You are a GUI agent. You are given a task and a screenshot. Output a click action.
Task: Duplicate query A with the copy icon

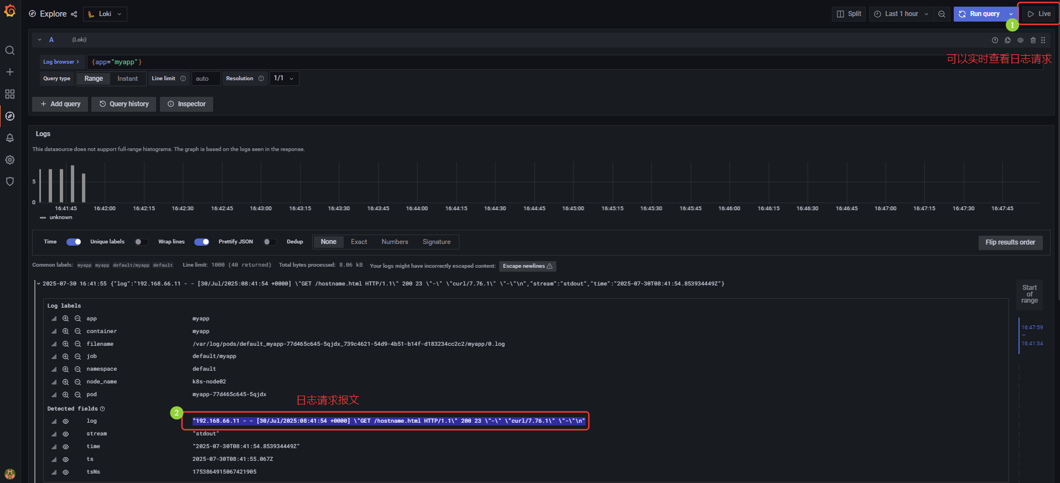[1007, 40]
